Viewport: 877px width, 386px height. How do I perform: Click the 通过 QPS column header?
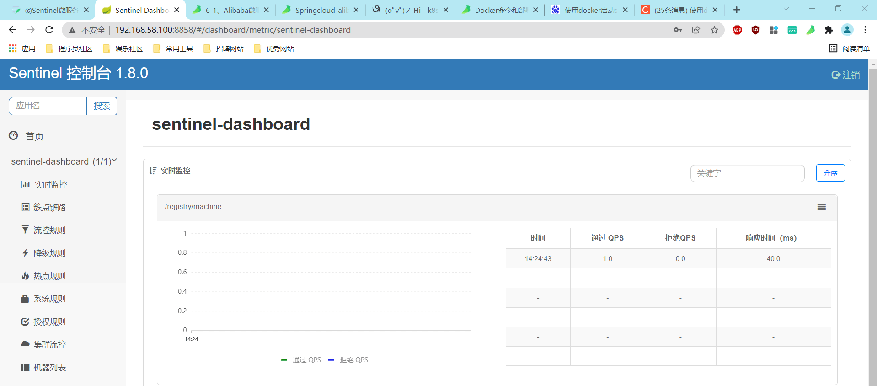(607, 238)
